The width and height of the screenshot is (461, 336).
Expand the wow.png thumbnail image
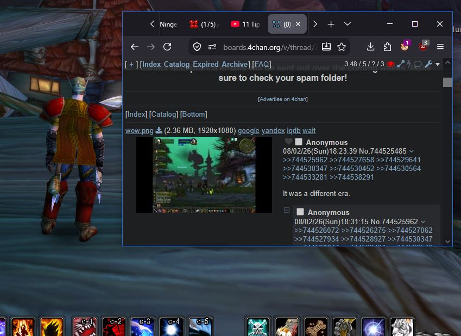pyautogui.click(x=204, y=175)
